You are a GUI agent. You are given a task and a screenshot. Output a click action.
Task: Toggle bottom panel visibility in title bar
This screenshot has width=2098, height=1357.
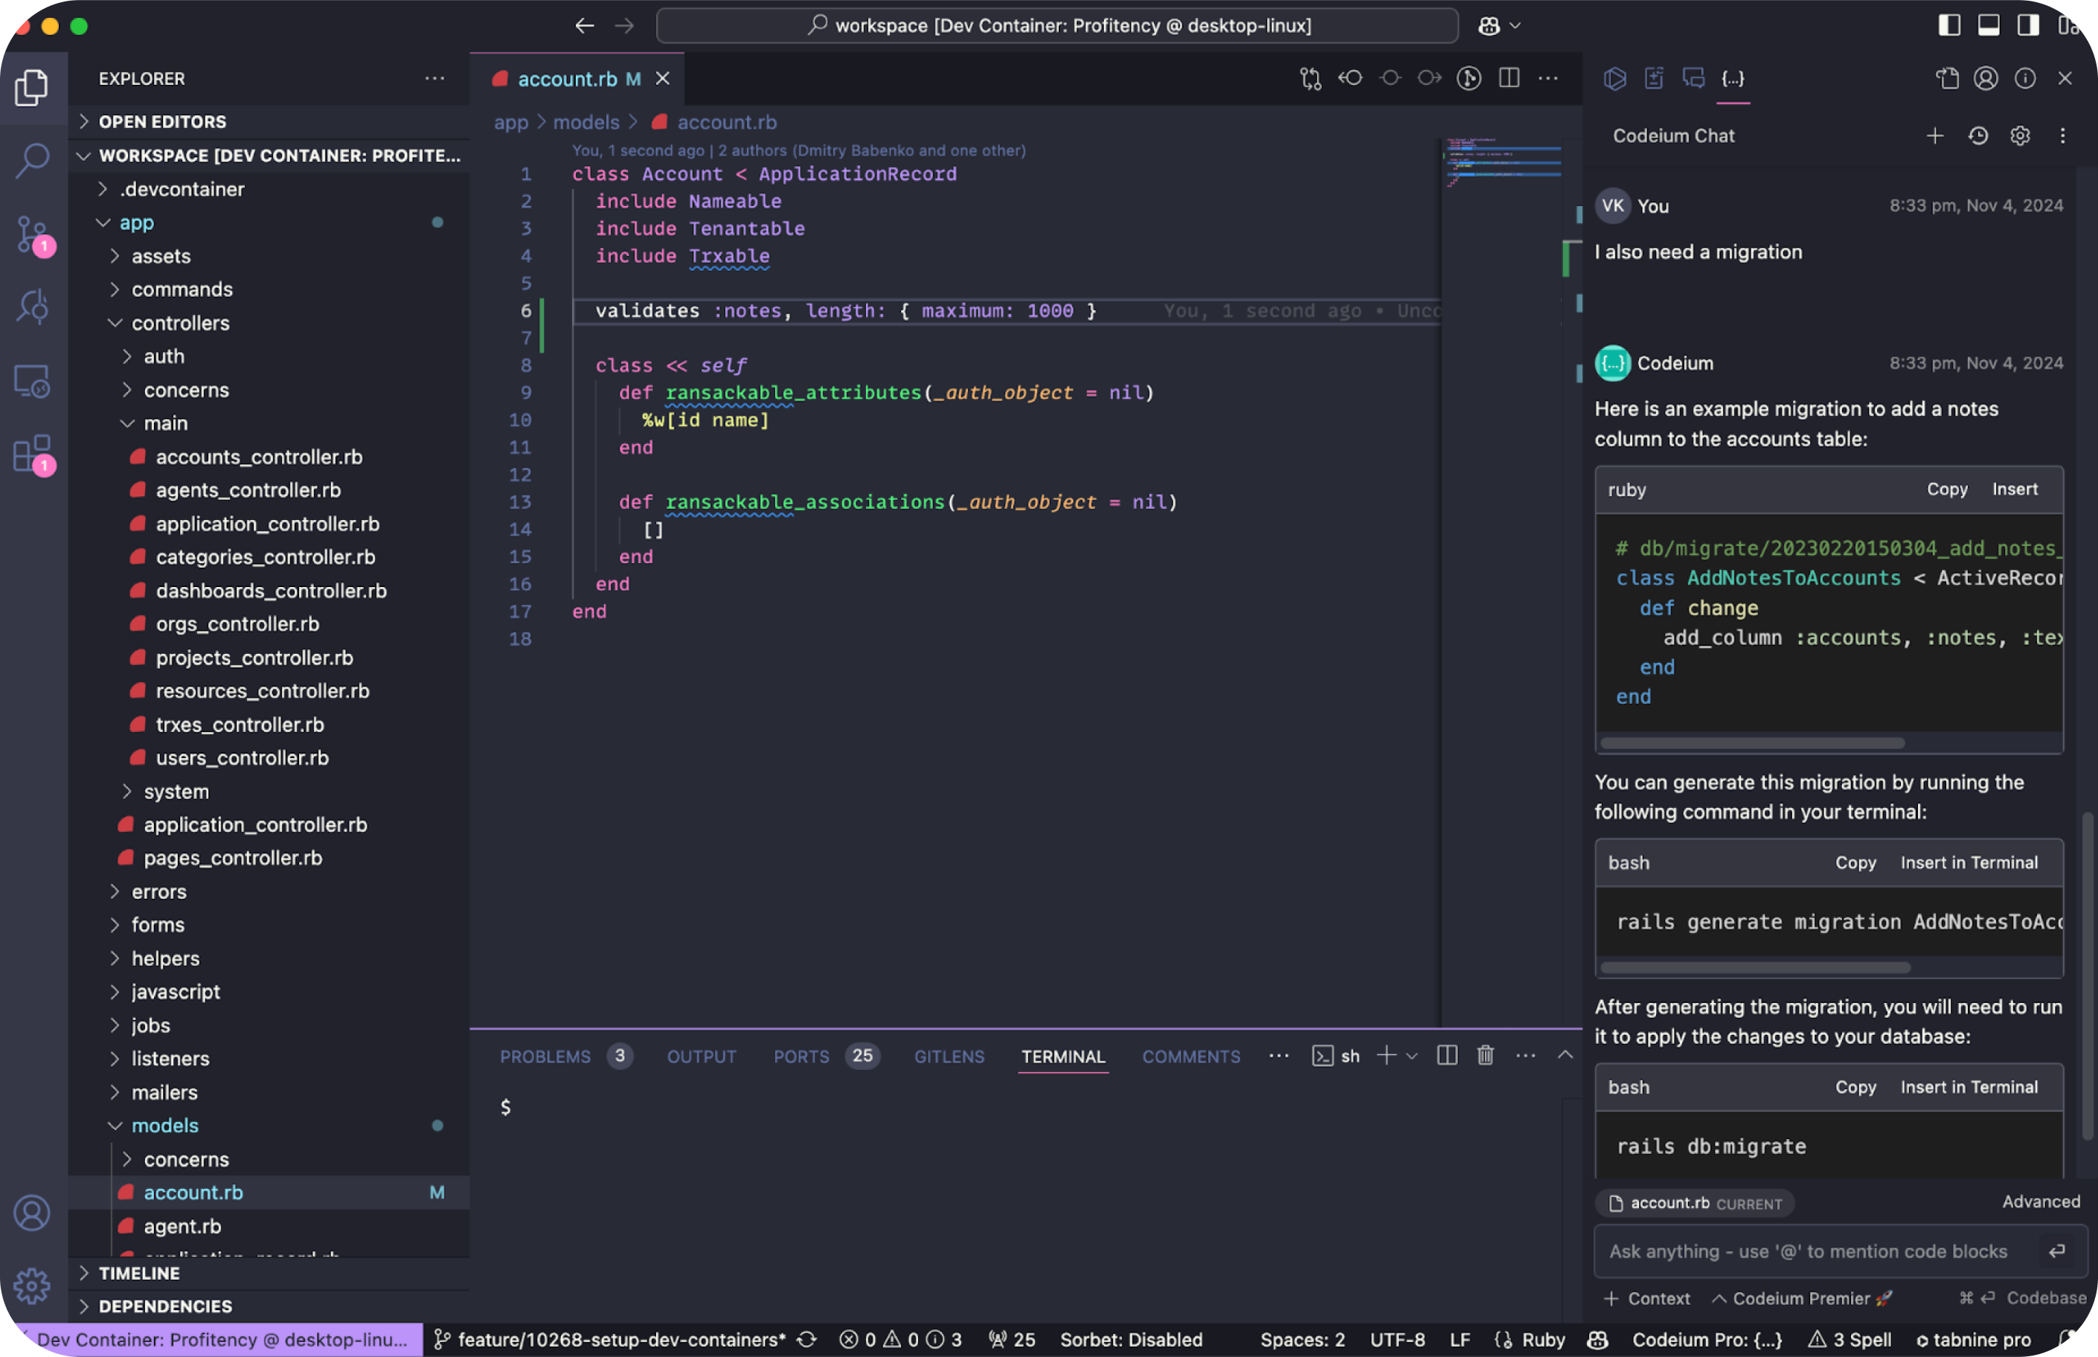tap(1989, 25)
